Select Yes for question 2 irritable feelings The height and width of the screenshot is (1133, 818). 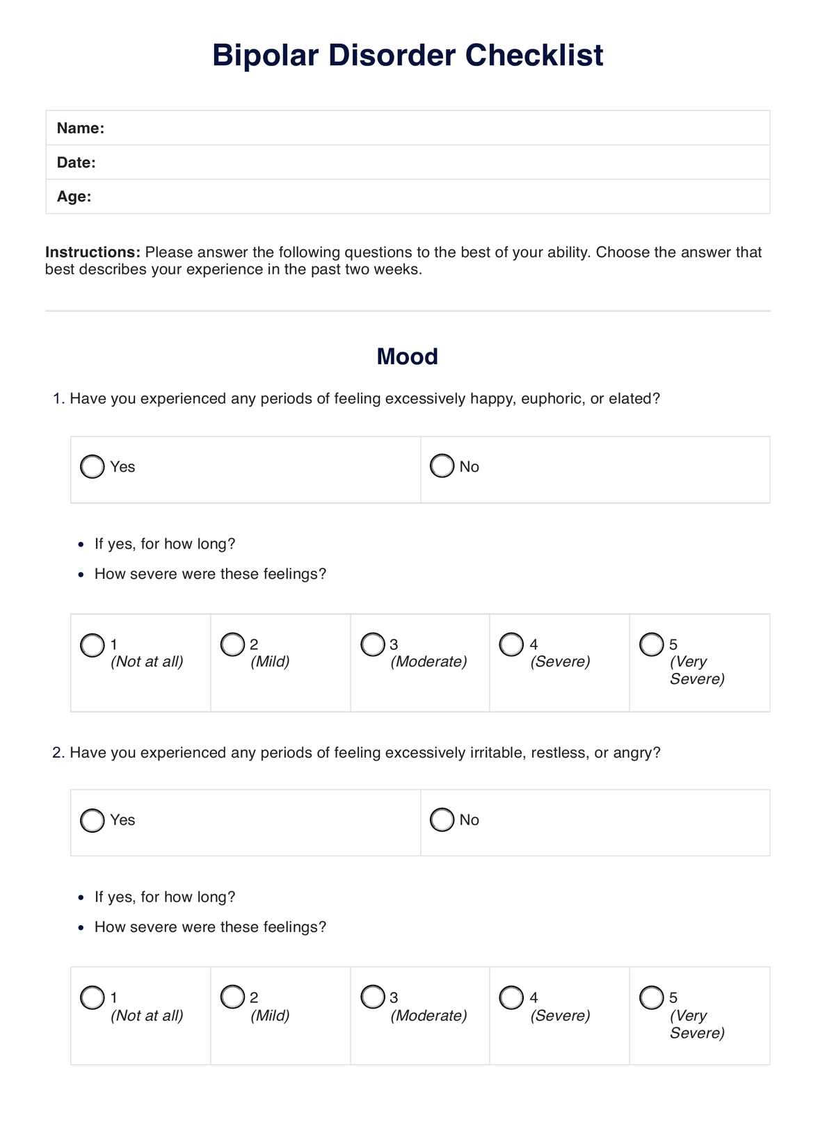pos(93,820)
